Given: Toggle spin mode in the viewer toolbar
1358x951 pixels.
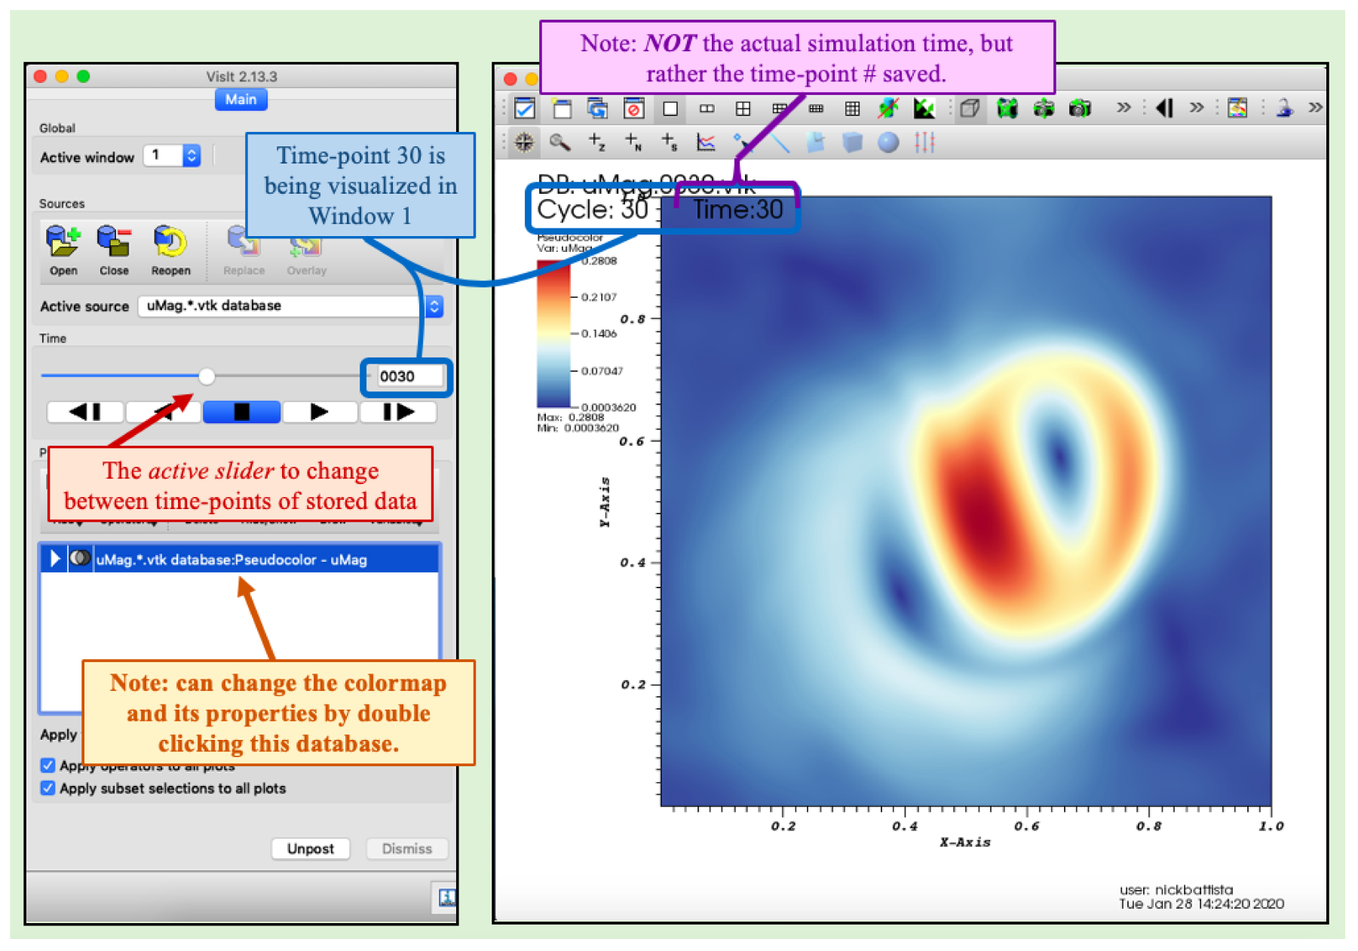Looking at the screenshot, I should coord(888,109).
